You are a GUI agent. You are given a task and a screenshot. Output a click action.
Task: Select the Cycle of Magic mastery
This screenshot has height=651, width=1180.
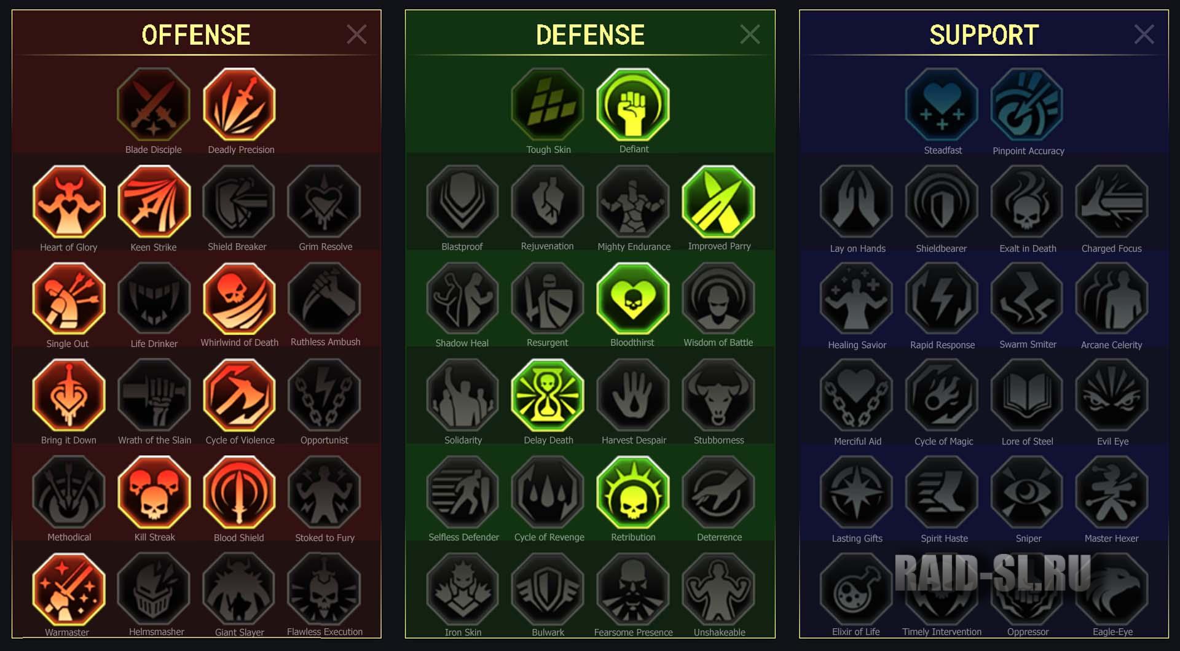tap(942, 396)
